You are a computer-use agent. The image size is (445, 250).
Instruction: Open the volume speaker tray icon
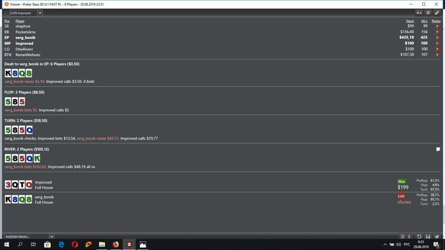coord(399,244)
